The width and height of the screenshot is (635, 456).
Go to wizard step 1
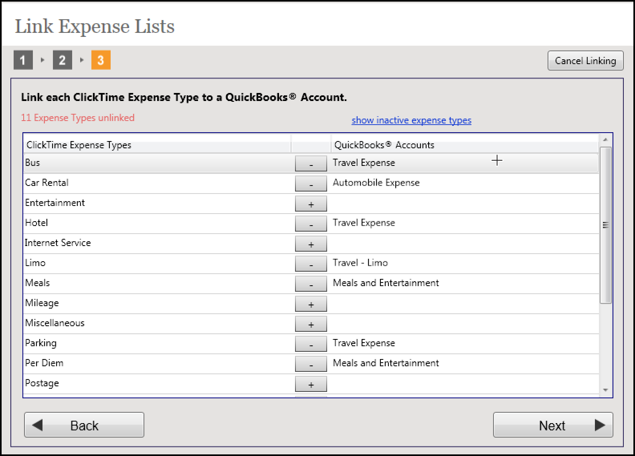click(23, 60)
